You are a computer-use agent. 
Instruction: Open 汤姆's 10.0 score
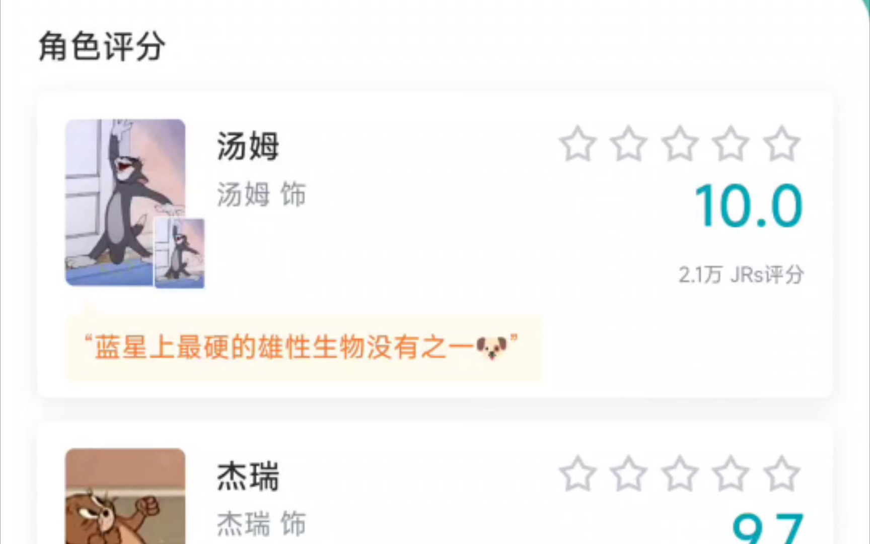point(748,206)
